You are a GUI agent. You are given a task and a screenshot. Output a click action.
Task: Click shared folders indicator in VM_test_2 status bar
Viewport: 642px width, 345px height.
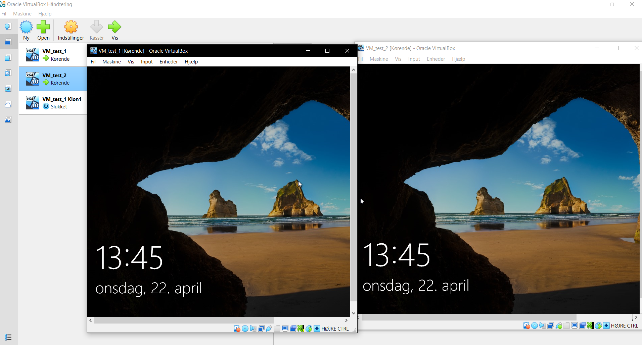pos(566,326)
